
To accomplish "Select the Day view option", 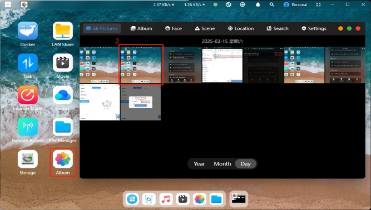I will pos(246,164).
